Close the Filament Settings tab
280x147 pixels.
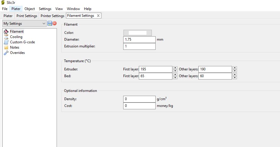point(98,16)
